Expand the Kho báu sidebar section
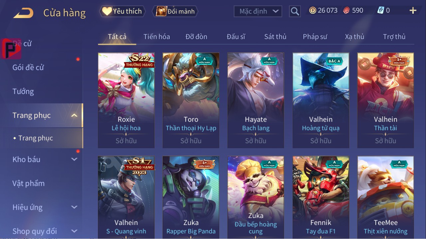This screenshot has height=239, width=426. click(74, 159)
